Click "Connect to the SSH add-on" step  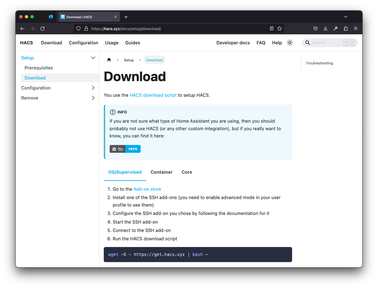pyautogui.click(x=142, y=230)
